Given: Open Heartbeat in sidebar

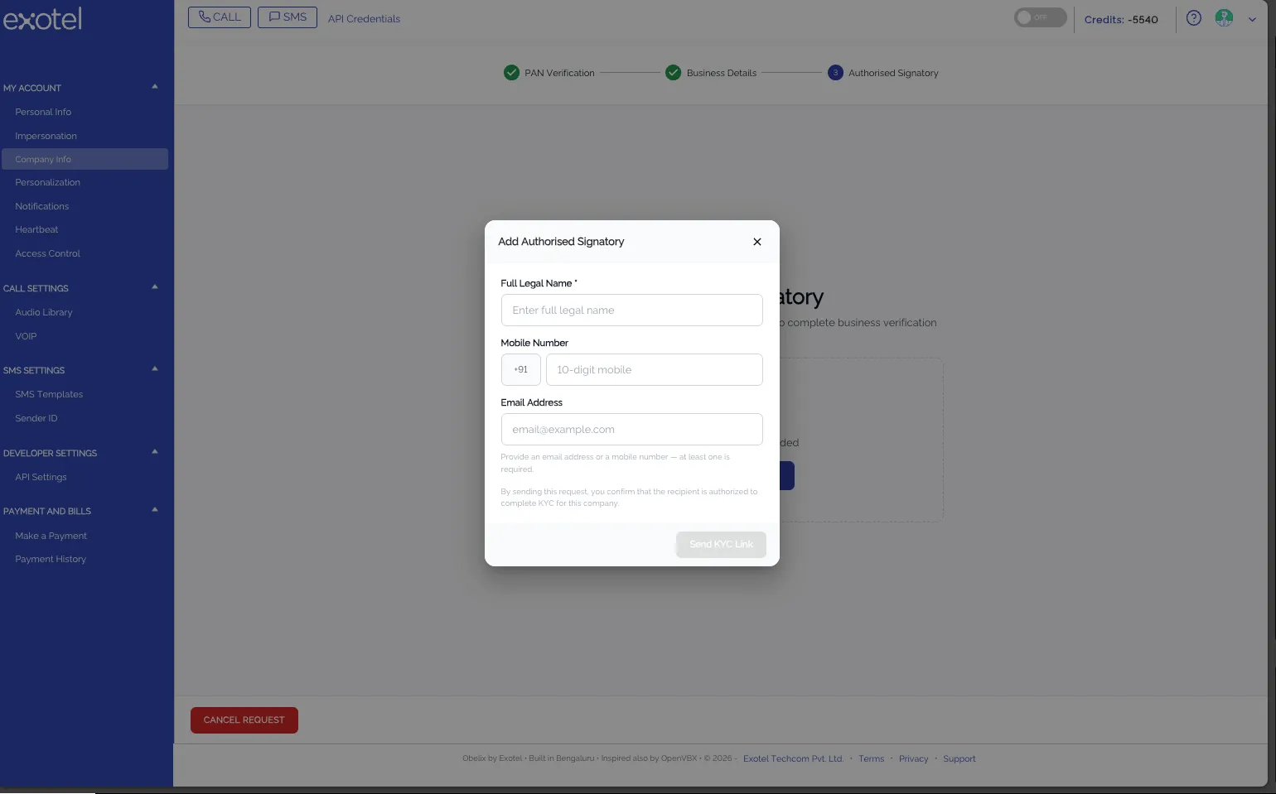Looking at the screenshot, I should click(36, 229).
